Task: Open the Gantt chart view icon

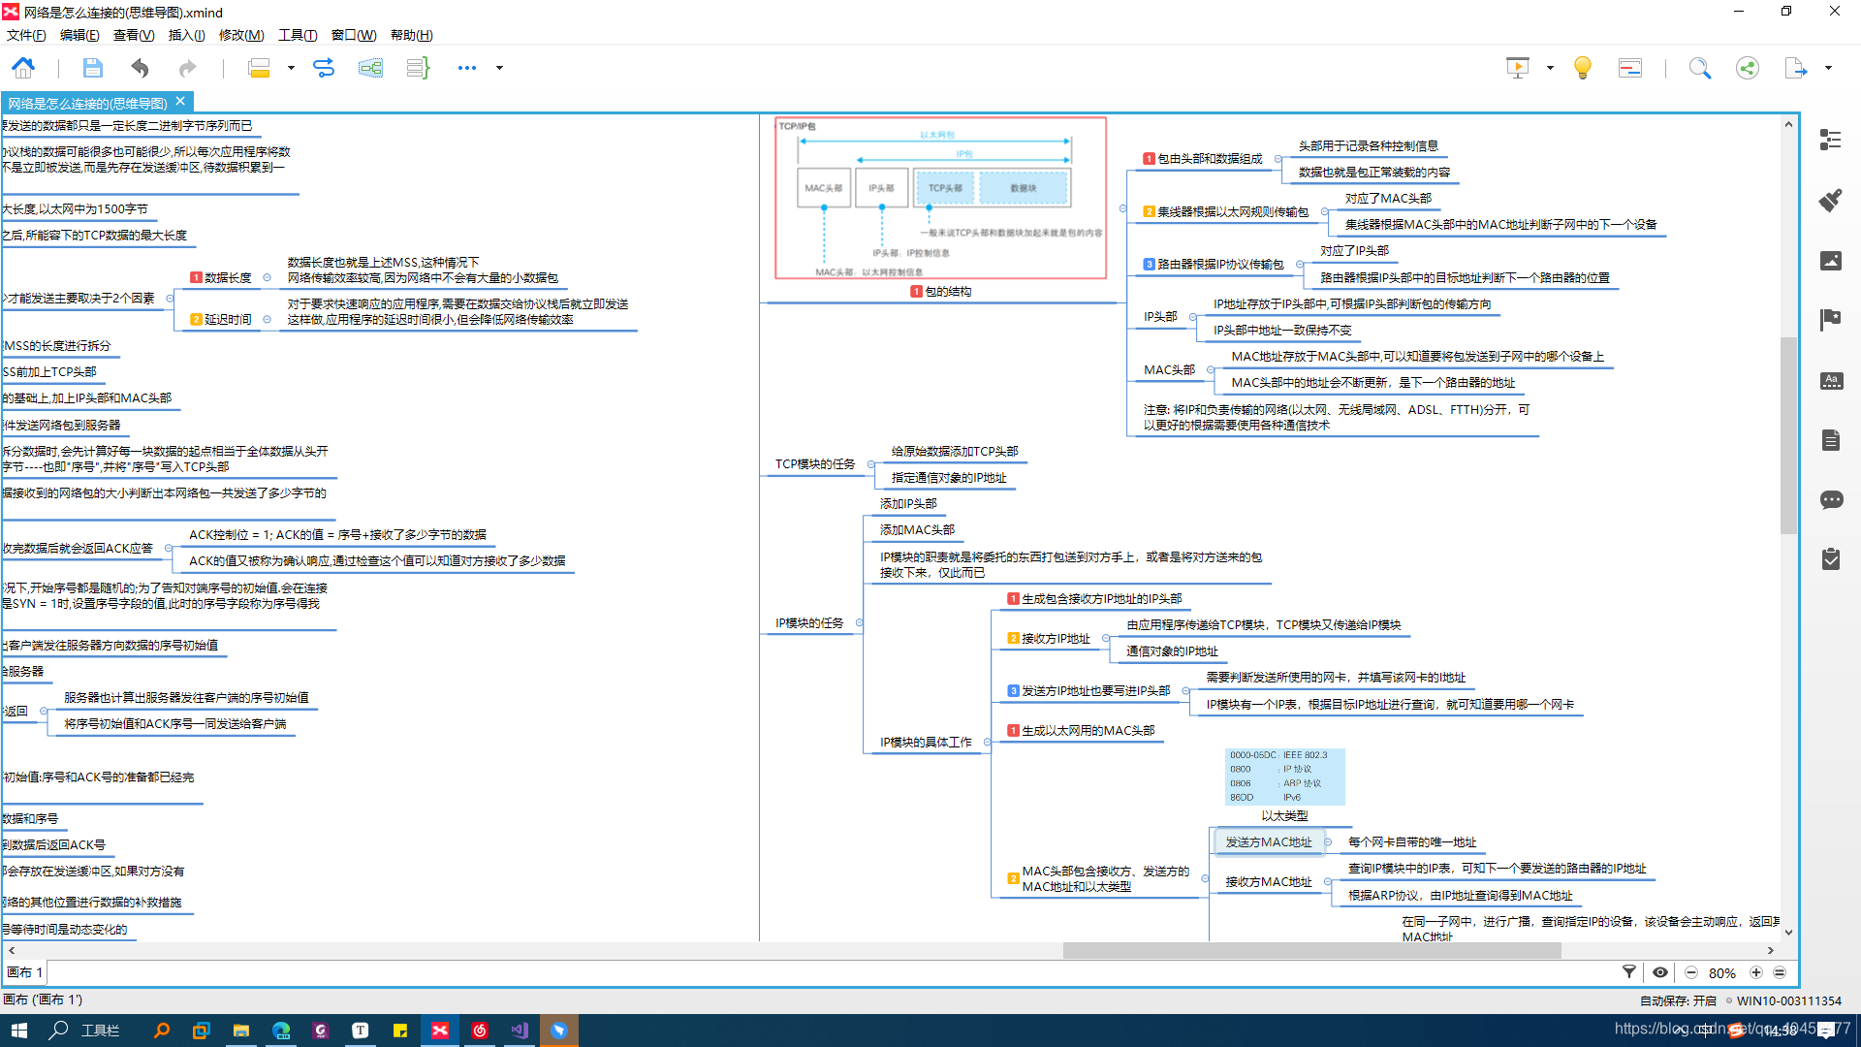Action: (x=1630, y=68)
